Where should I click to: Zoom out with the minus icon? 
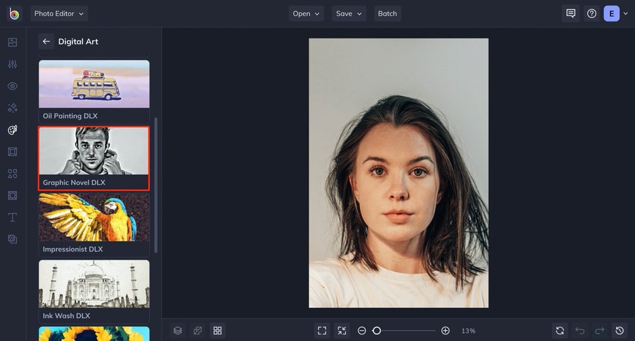click(x=362, y=330)
